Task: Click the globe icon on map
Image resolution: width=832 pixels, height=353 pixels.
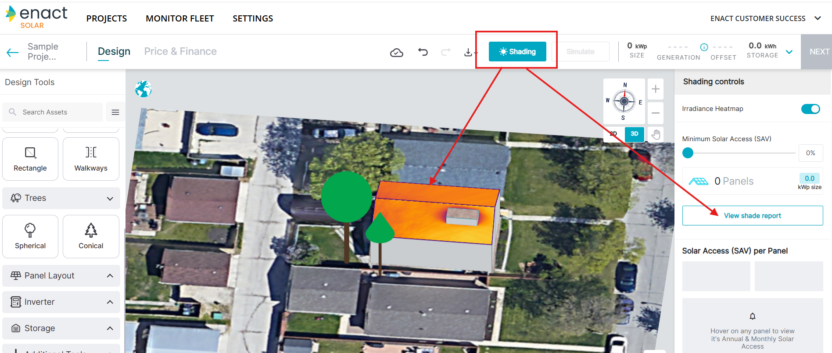Action: pyautogui.click(x=143, y=89)
